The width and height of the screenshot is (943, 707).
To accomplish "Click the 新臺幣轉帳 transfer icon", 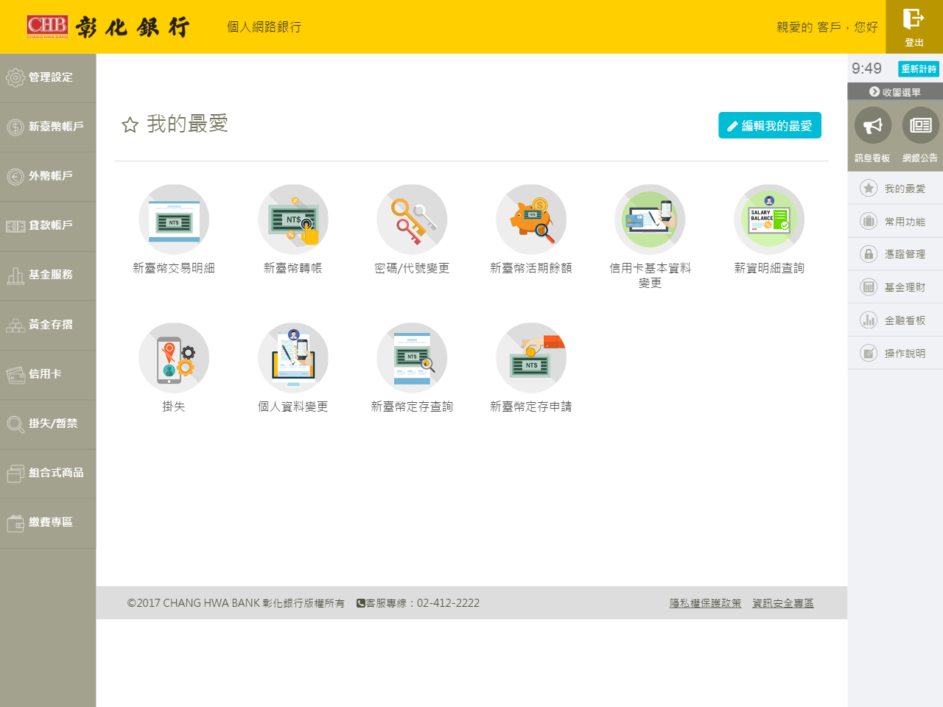I will pos(293,219).
